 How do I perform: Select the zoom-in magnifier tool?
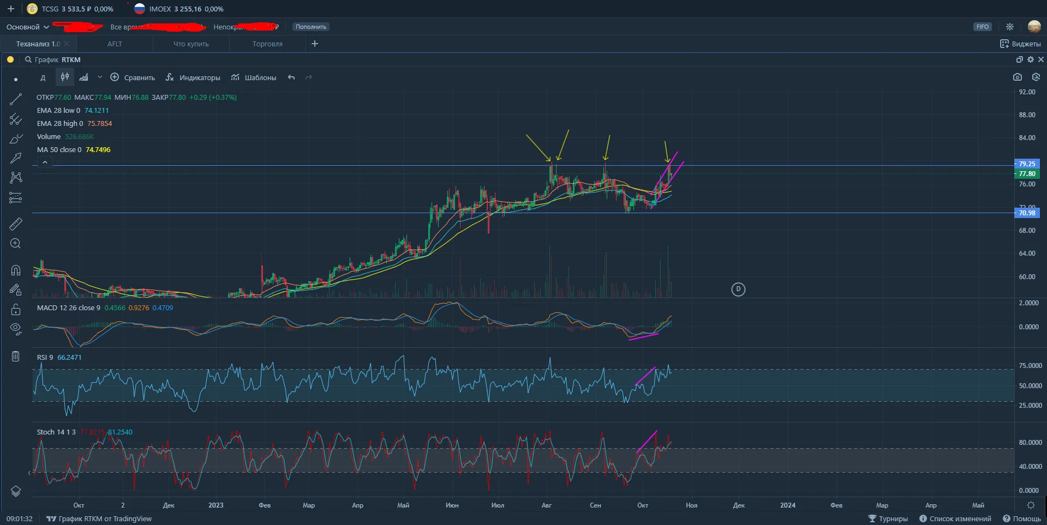click(16, 243)
